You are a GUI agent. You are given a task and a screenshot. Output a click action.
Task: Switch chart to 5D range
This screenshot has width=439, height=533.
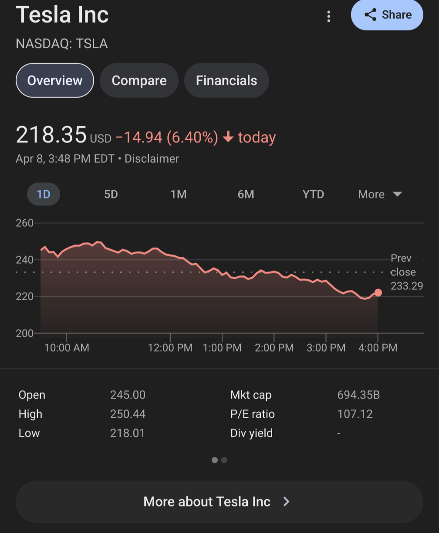[111, 194]
